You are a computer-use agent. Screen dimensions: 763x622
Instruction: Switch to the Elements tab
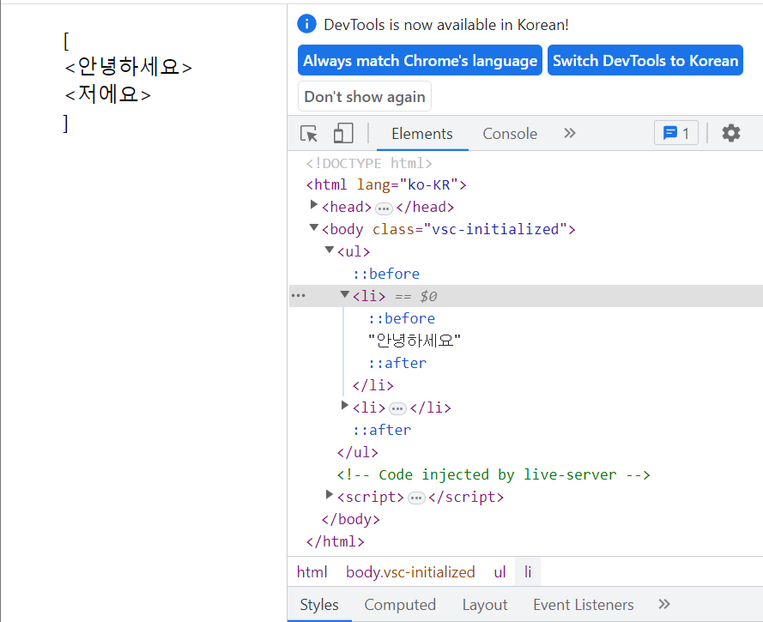pyautogui.click(x=422, y=134)
